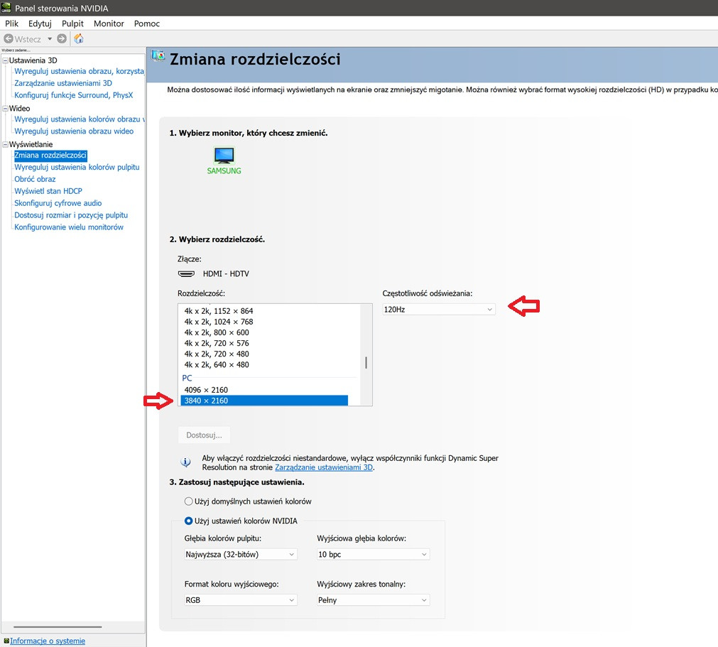Open Zarządzanie ustawieniami 3D in the sidebar
Image resolution: width=718 pixels, height=647 pixels.
point(63,83)
